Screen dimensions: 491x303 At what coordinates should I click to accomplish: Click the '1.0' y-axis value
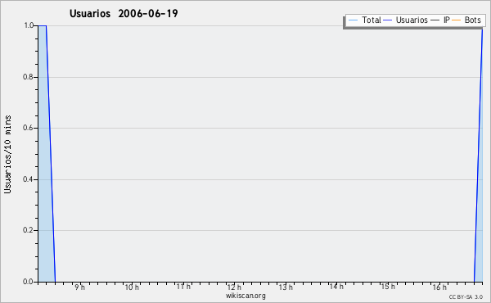[29, 25]
